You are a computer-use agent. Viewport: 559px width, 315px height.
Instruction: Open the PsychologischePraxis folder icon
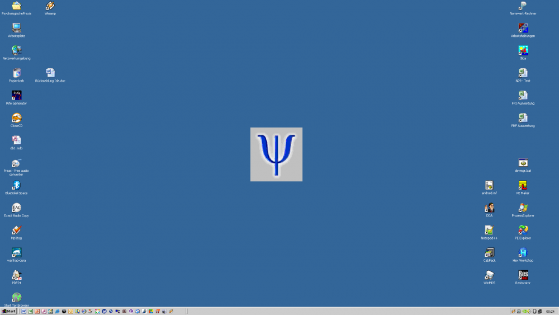point(16,8)
